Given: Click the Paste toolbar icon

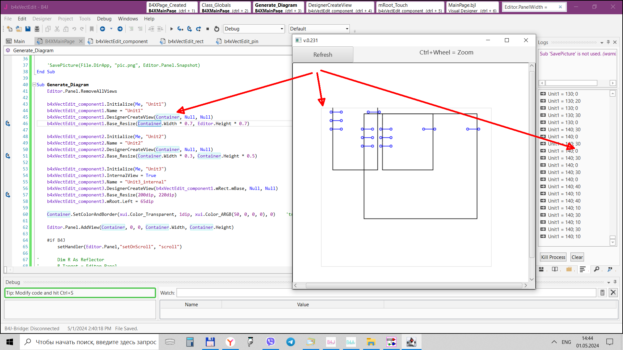Looking at the screenshot, I should [66, 29].
